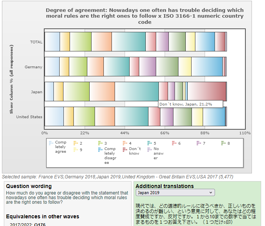Select United States' blue 'Completely disagree' segment

214,116
